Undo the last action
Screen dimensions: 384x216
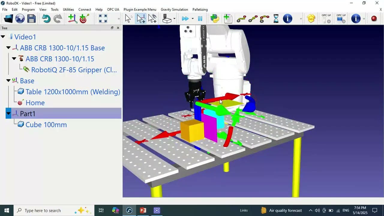pyautogui.click(x=46, y=19)
